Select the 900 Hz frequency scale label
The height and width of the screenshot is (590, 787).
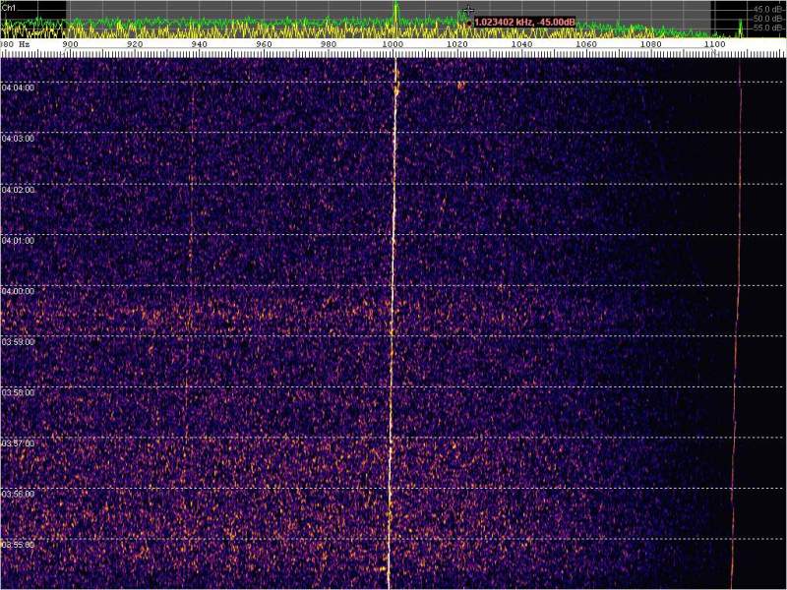[71, 44]
